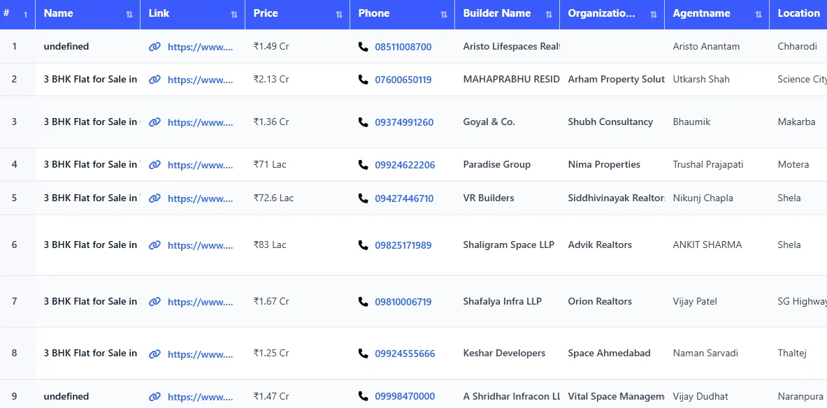Call phone number 08511008700
Image resolution: width=827 pixels, height=408 pixels.
pyautogui.click(x=403, y=47)
